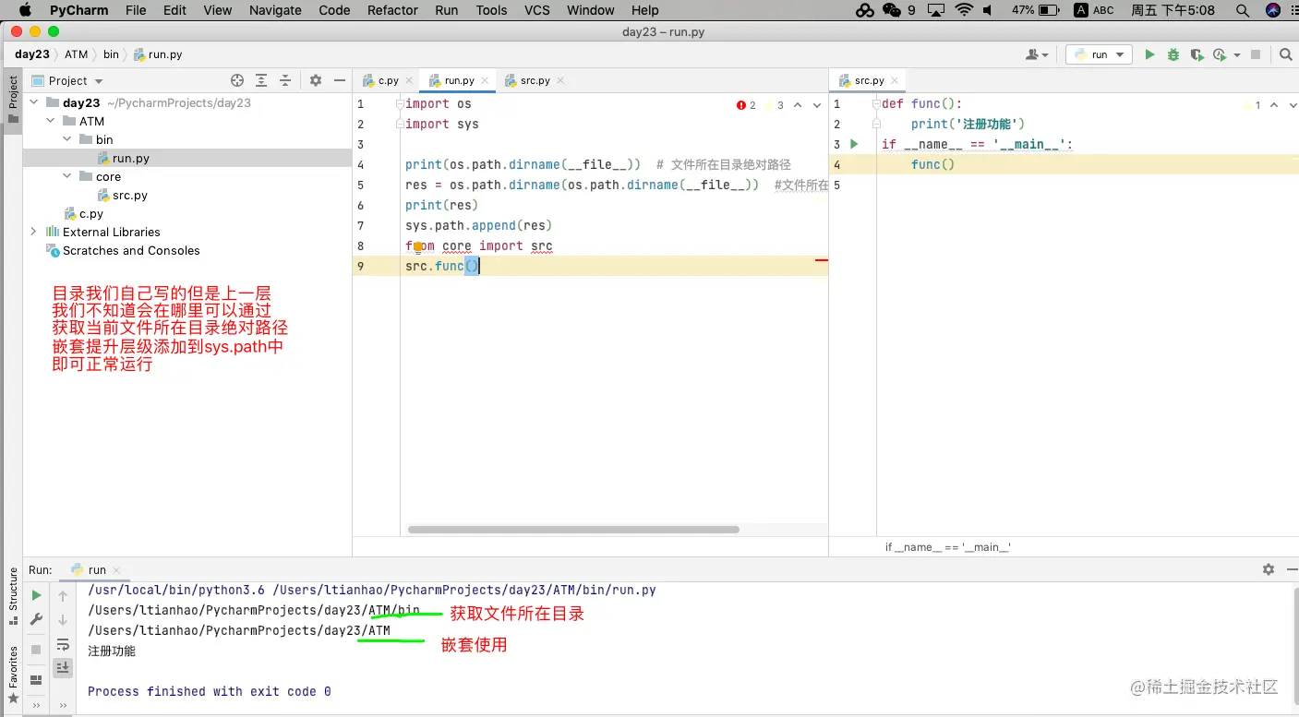Open Project panel gear options
This screenshot has width=1299, height=717.
click(316, 80)
